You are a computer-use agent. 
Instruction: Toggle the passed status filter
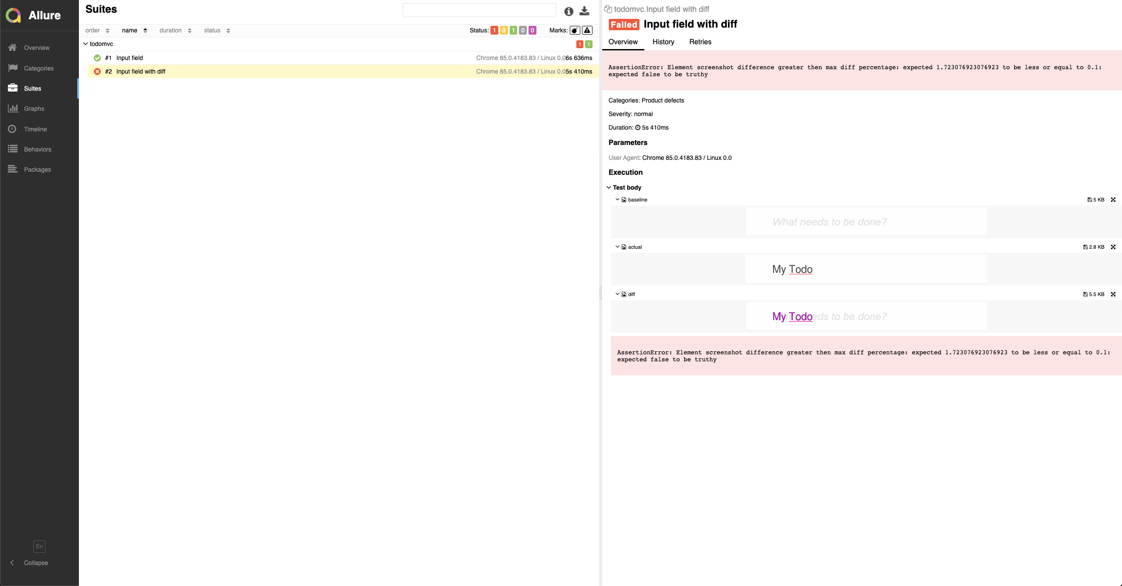(513, 30)
